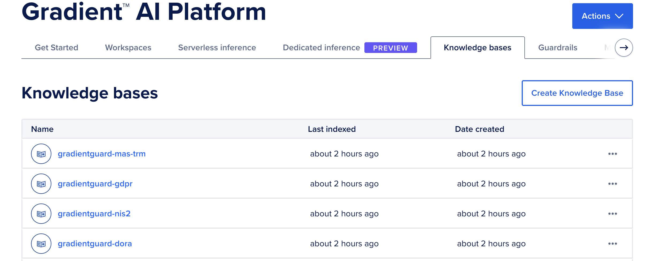
Task: Click the Name column header
Action: tap(42, 129)
